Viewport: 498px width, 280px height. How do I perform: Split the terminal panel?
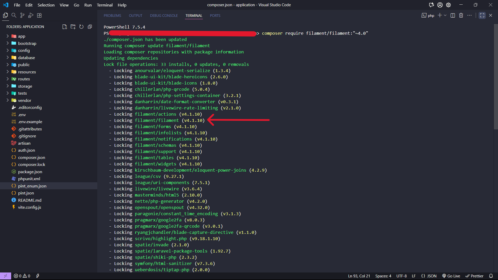pos(453,15)
